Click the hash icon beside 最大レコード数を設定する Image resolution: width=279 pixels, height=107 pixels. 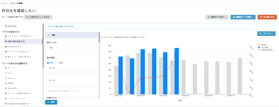[x=6, y=57]
